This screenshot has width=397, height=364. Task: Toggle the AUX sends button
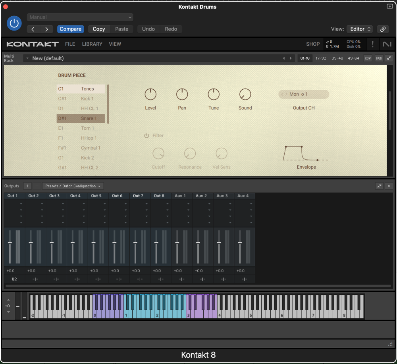[x=379, y=58]
